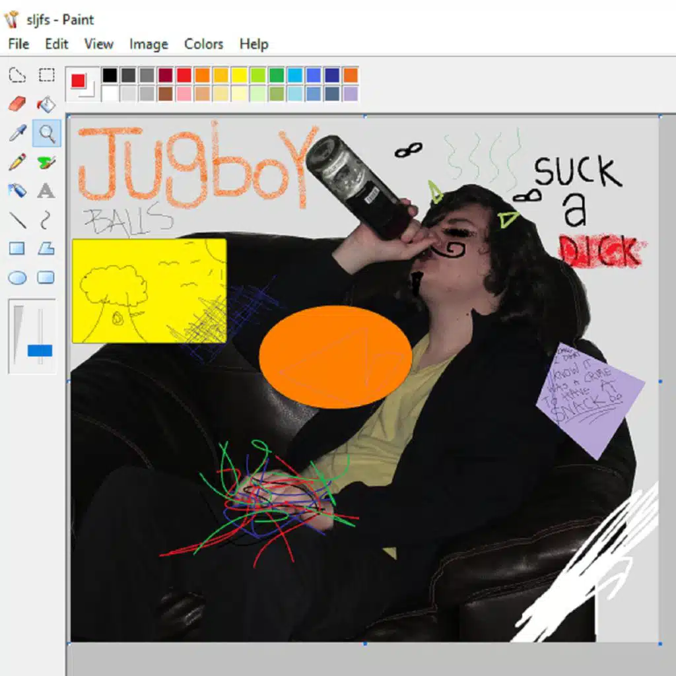
Task: Select the rectangular Select tool
Action: tap(46, 75)
